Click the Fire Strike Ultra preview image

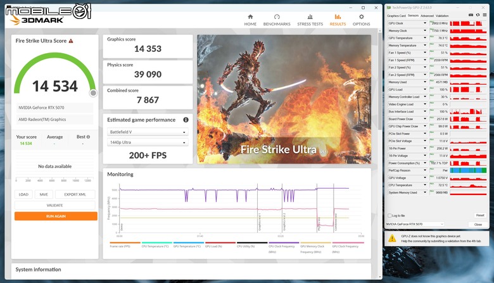click(x=284, y=99)
